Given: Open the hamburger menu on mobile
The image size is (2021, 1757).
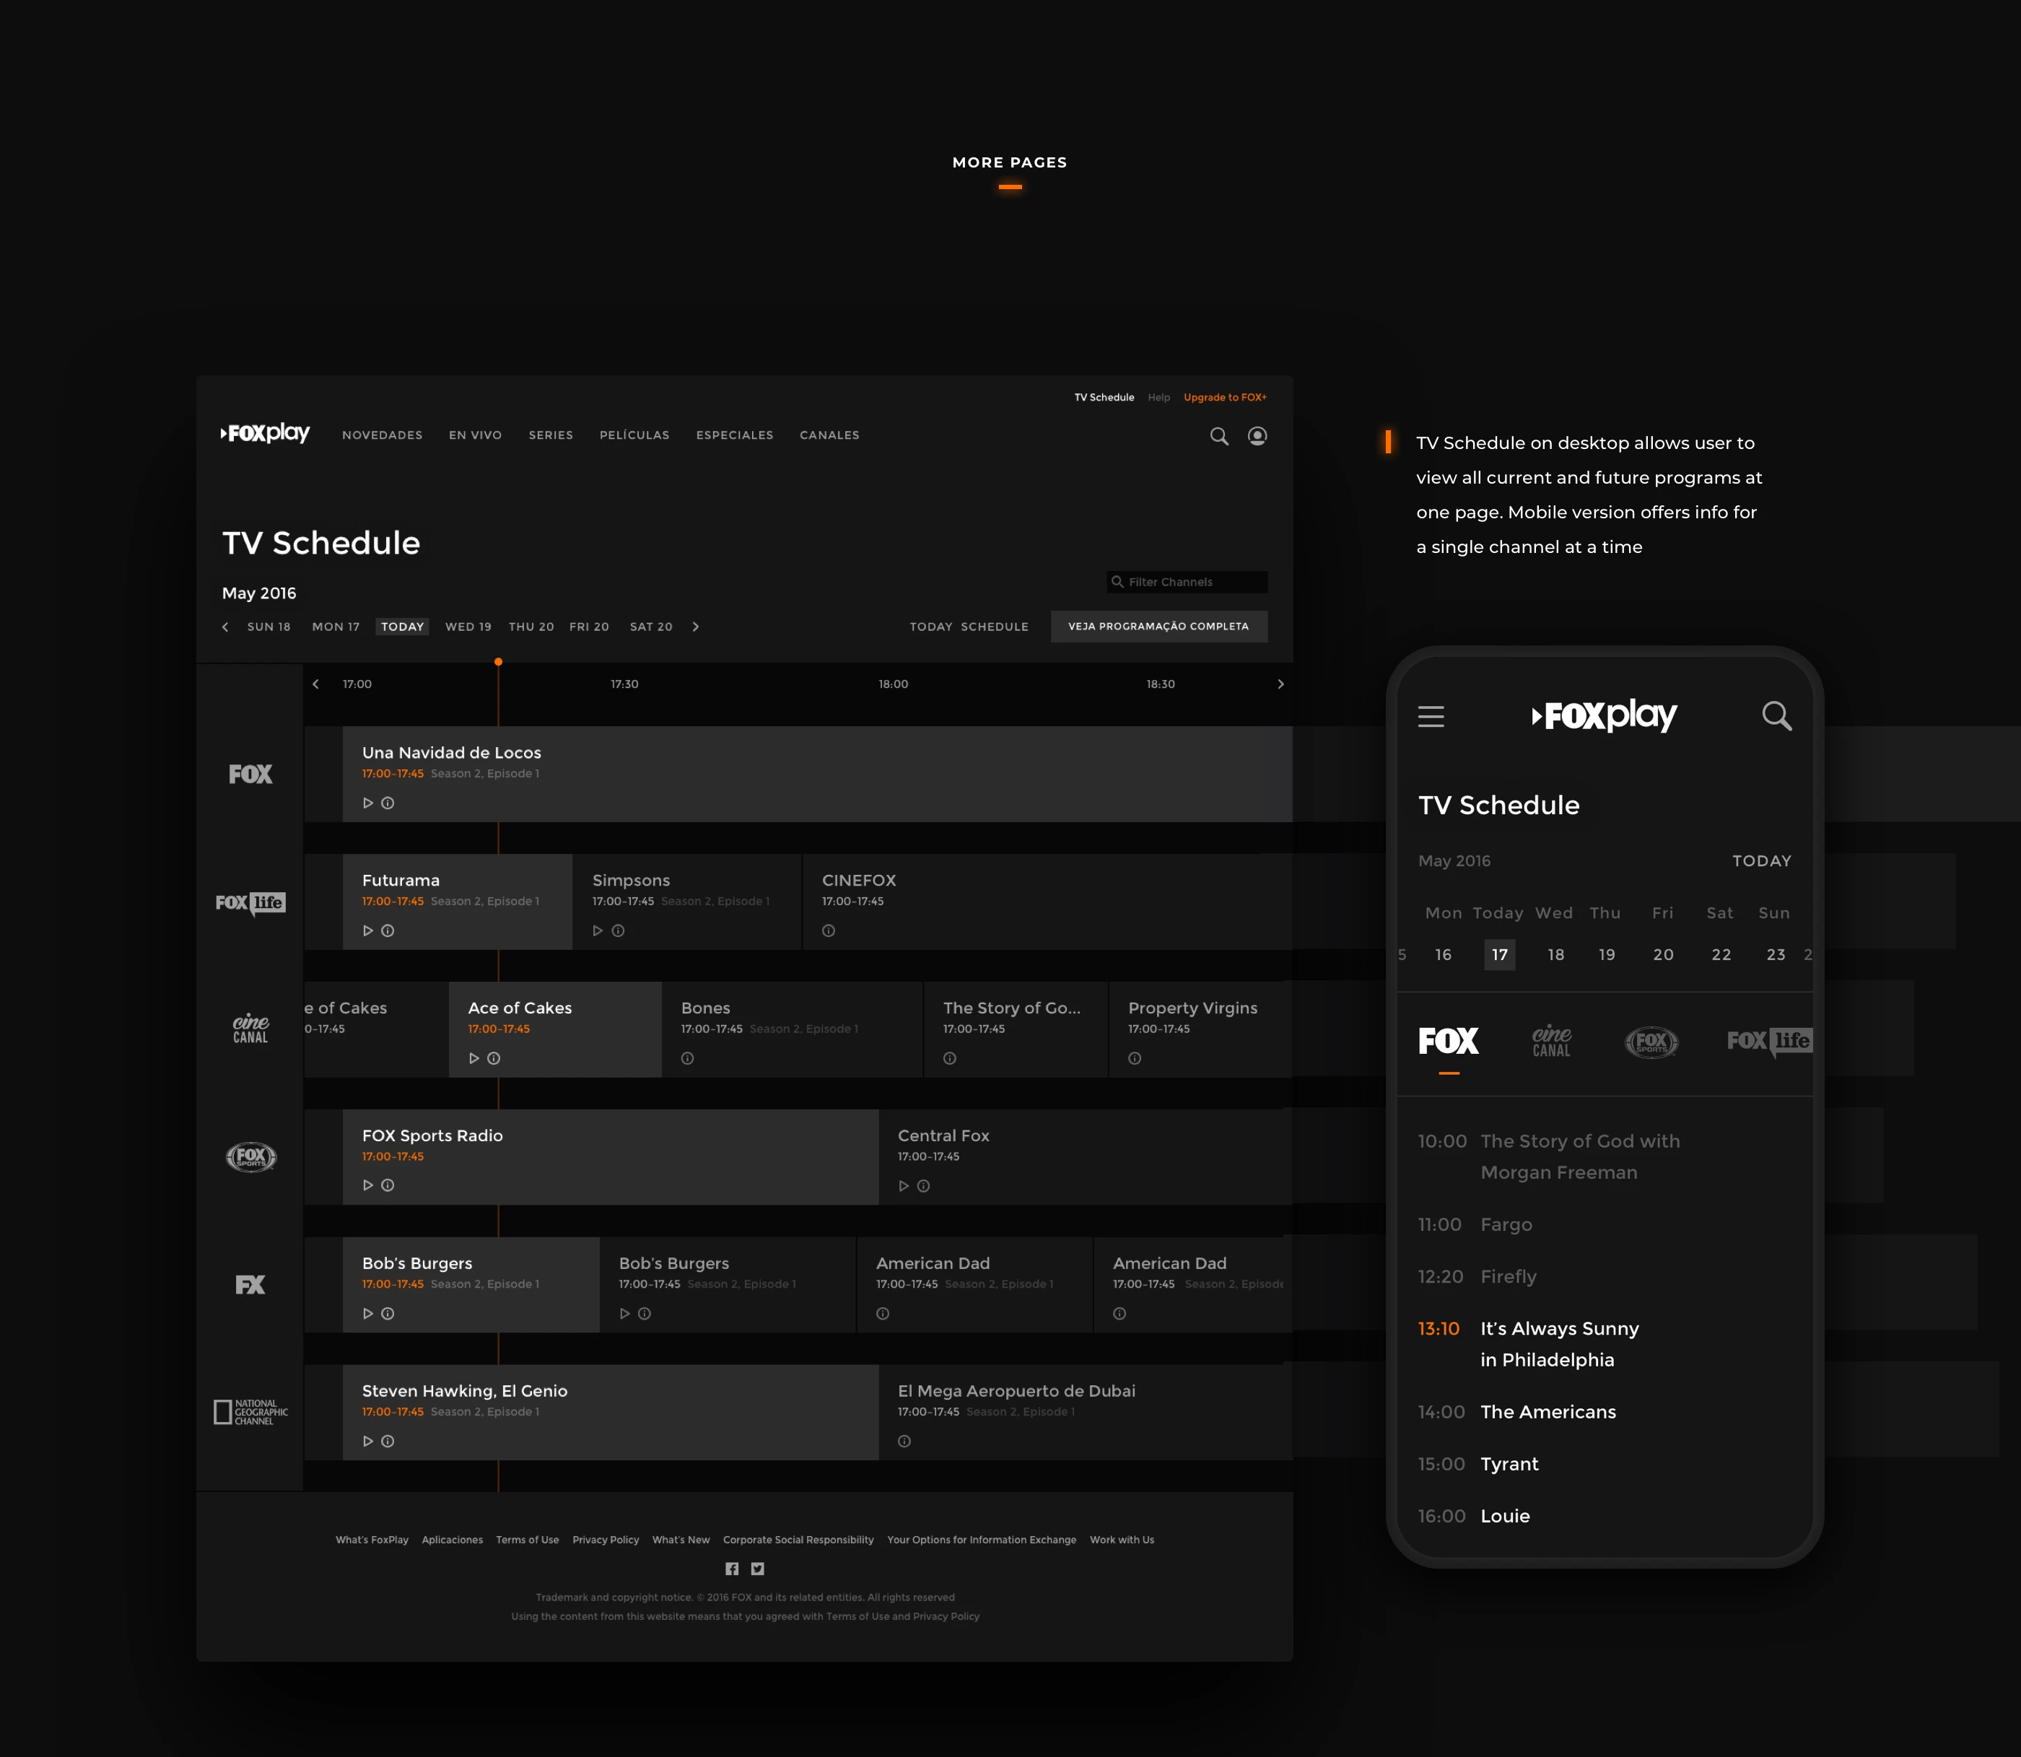Looking at the screenshot, I should click(x=1431, y=717).
